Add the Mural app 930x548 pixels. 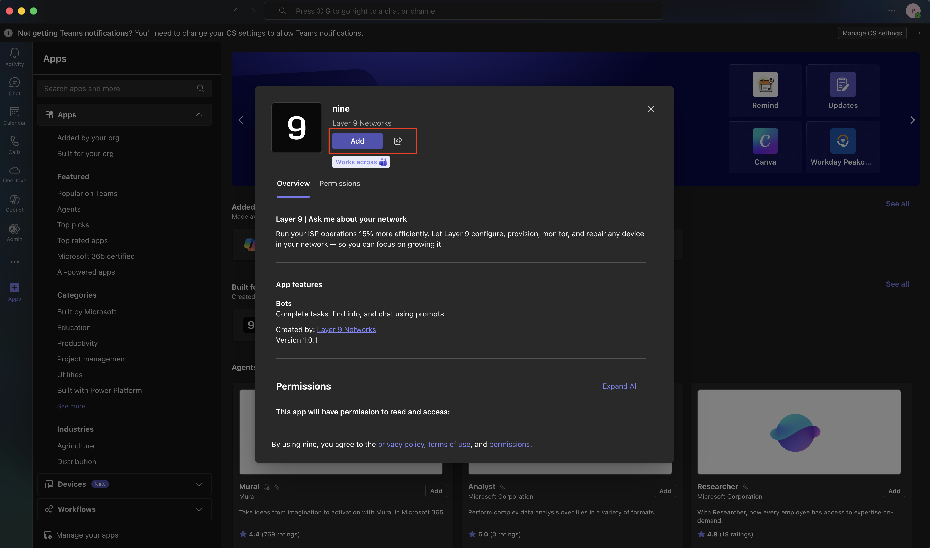pyautogui.click(x=436, y=491)
